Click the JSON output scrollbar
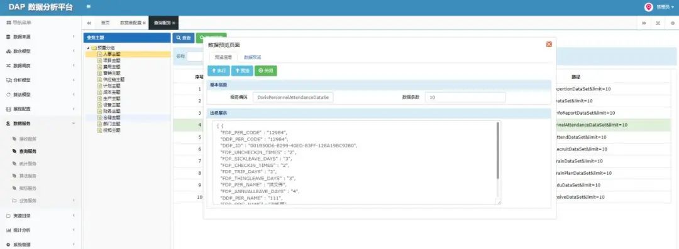679x249 pixels. (498, 151)
